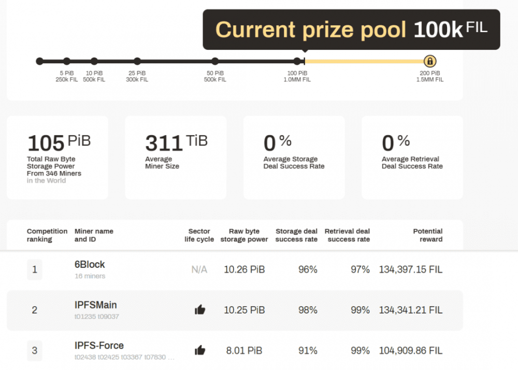Sort by Storage deal success rate header
The image size is (518, 370).
pyautogui.click(x=296, y=235)
